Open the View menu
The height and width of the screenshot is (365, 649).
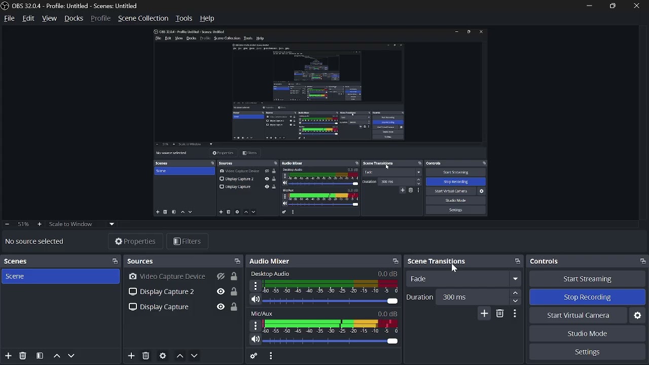pyautogui.click(x=49, y=18)
